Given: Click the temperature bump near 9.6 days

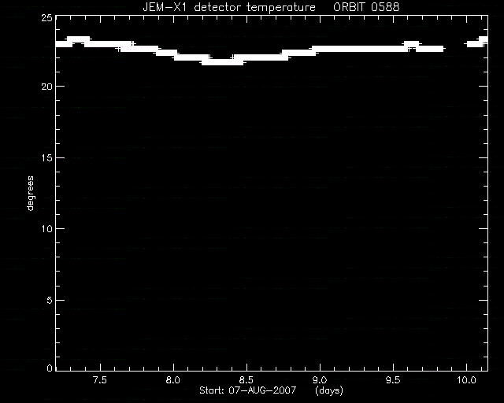Looking at the screenshot, I should tap(411, 44).
